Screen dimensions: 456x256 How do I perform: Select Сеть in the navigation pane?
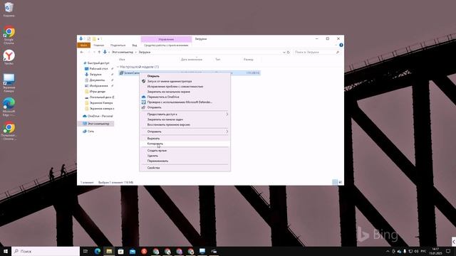(x=90, y=131)
